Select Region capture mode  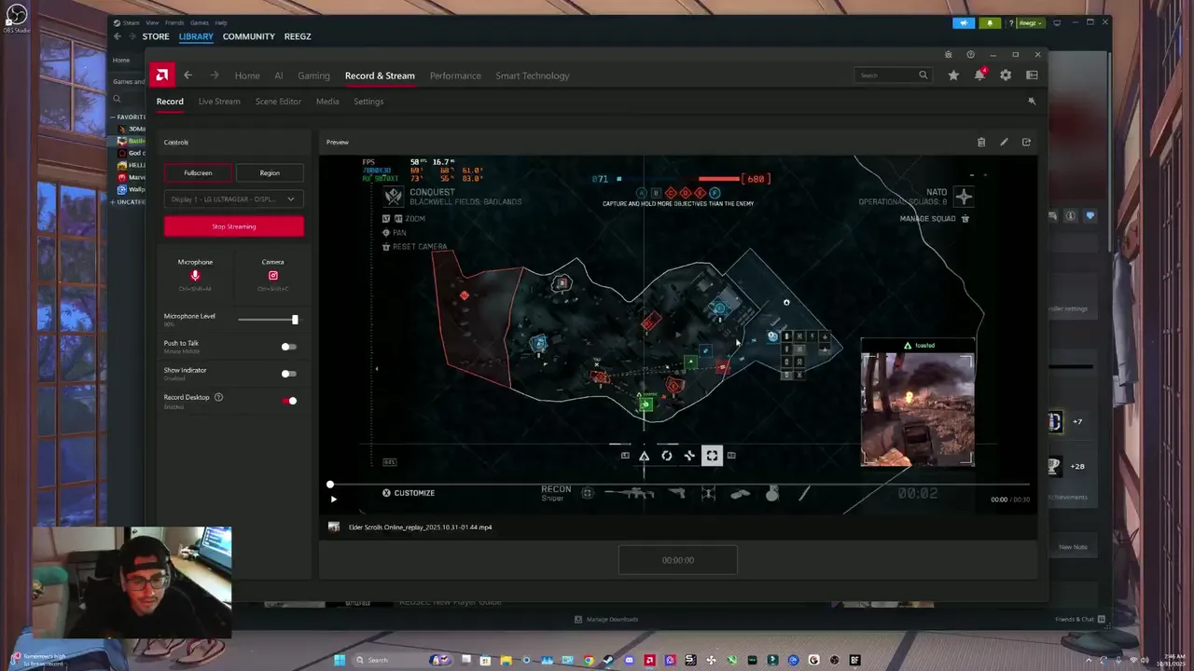coord(270,172)
